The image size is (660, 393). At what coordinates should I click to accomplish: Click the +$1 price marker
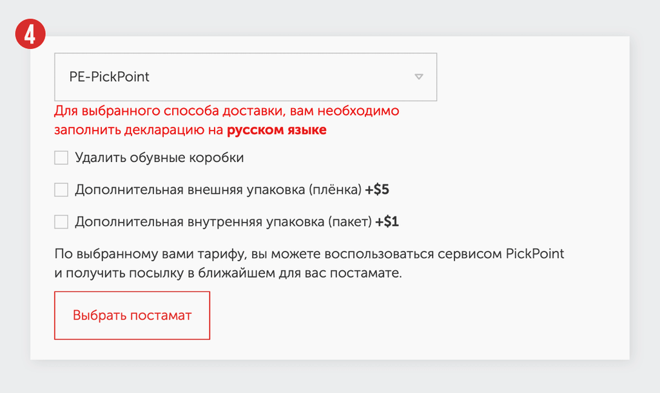(387, 222)
